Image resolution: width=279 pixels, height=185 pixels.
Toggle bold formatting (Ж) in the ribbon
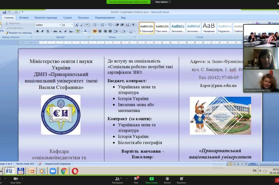37,31
